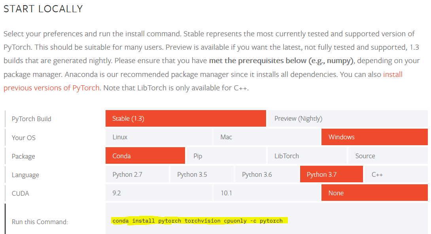Pick Python 2.7 language option
The image size is (431, 234).
(x=137, y=174)
